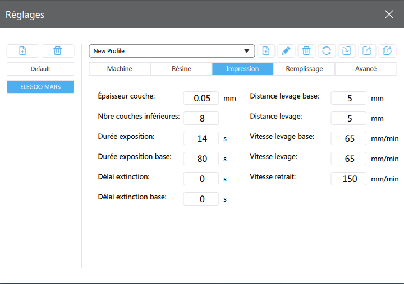404x284 pixels.
Task: Create a new profile next to the dropdown
Action: click(x=266, y=50)
